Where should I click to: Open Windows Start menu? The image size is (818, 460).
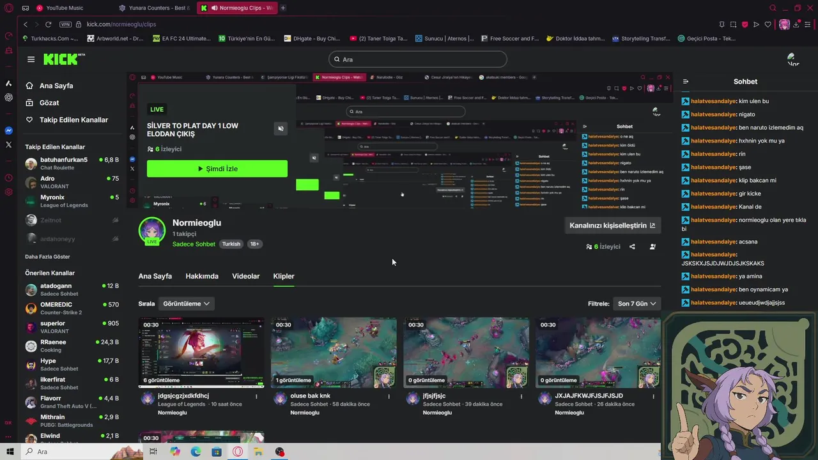(10, 452)
